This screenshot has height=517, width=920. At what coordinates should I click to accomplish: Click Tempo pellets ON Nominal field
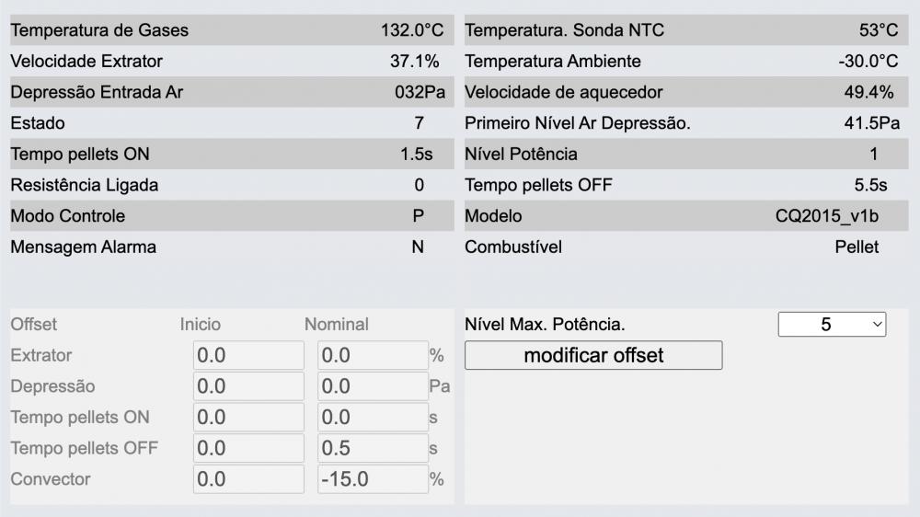[373, 418]
